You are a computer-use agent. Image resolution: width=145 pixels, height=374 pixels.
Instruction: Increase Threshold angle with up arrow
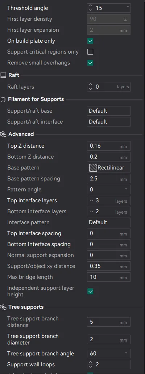90,6
